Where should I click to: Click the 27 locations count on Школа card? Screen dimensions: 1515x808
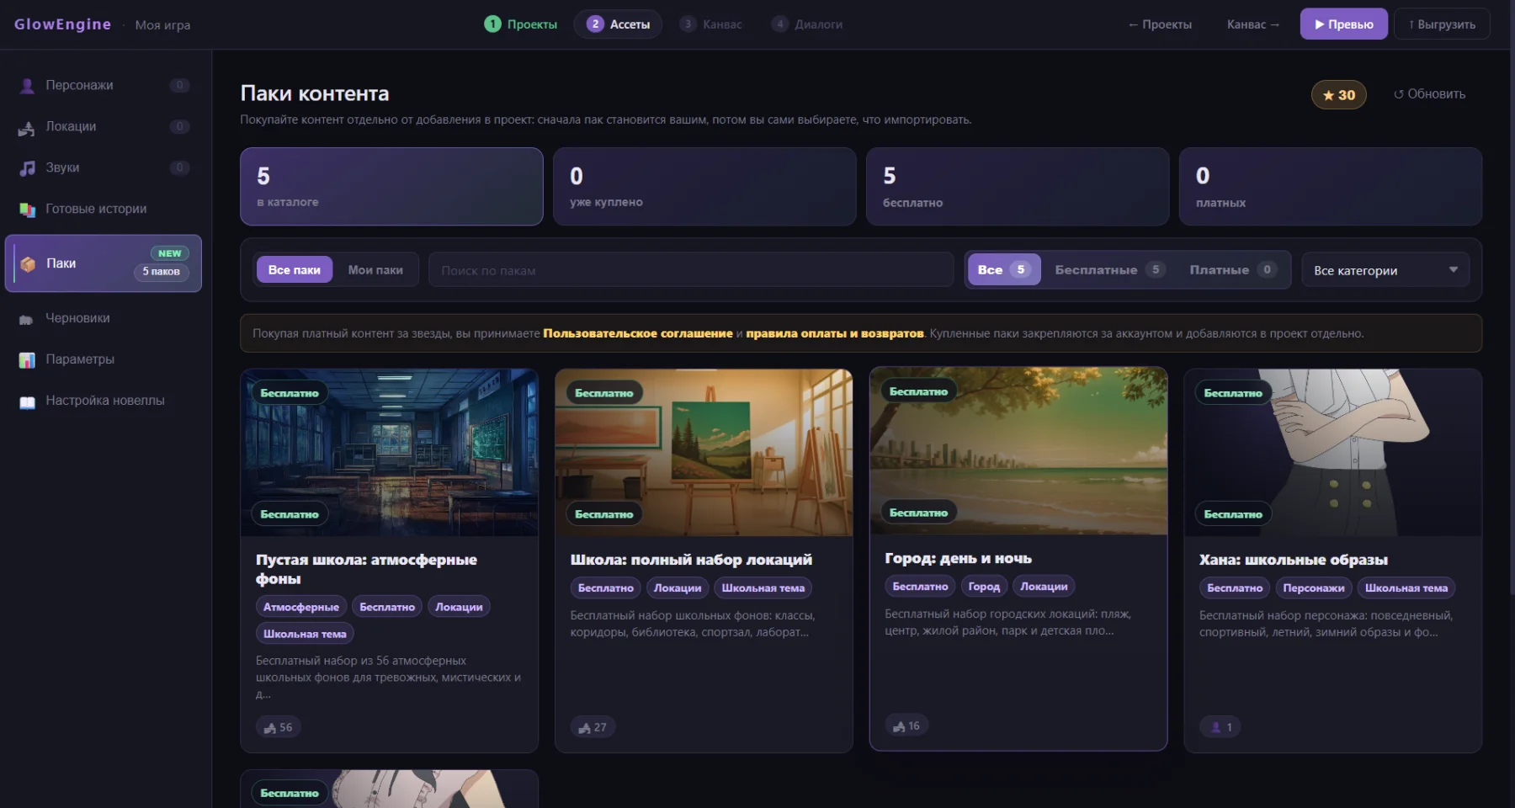point(593,727)
